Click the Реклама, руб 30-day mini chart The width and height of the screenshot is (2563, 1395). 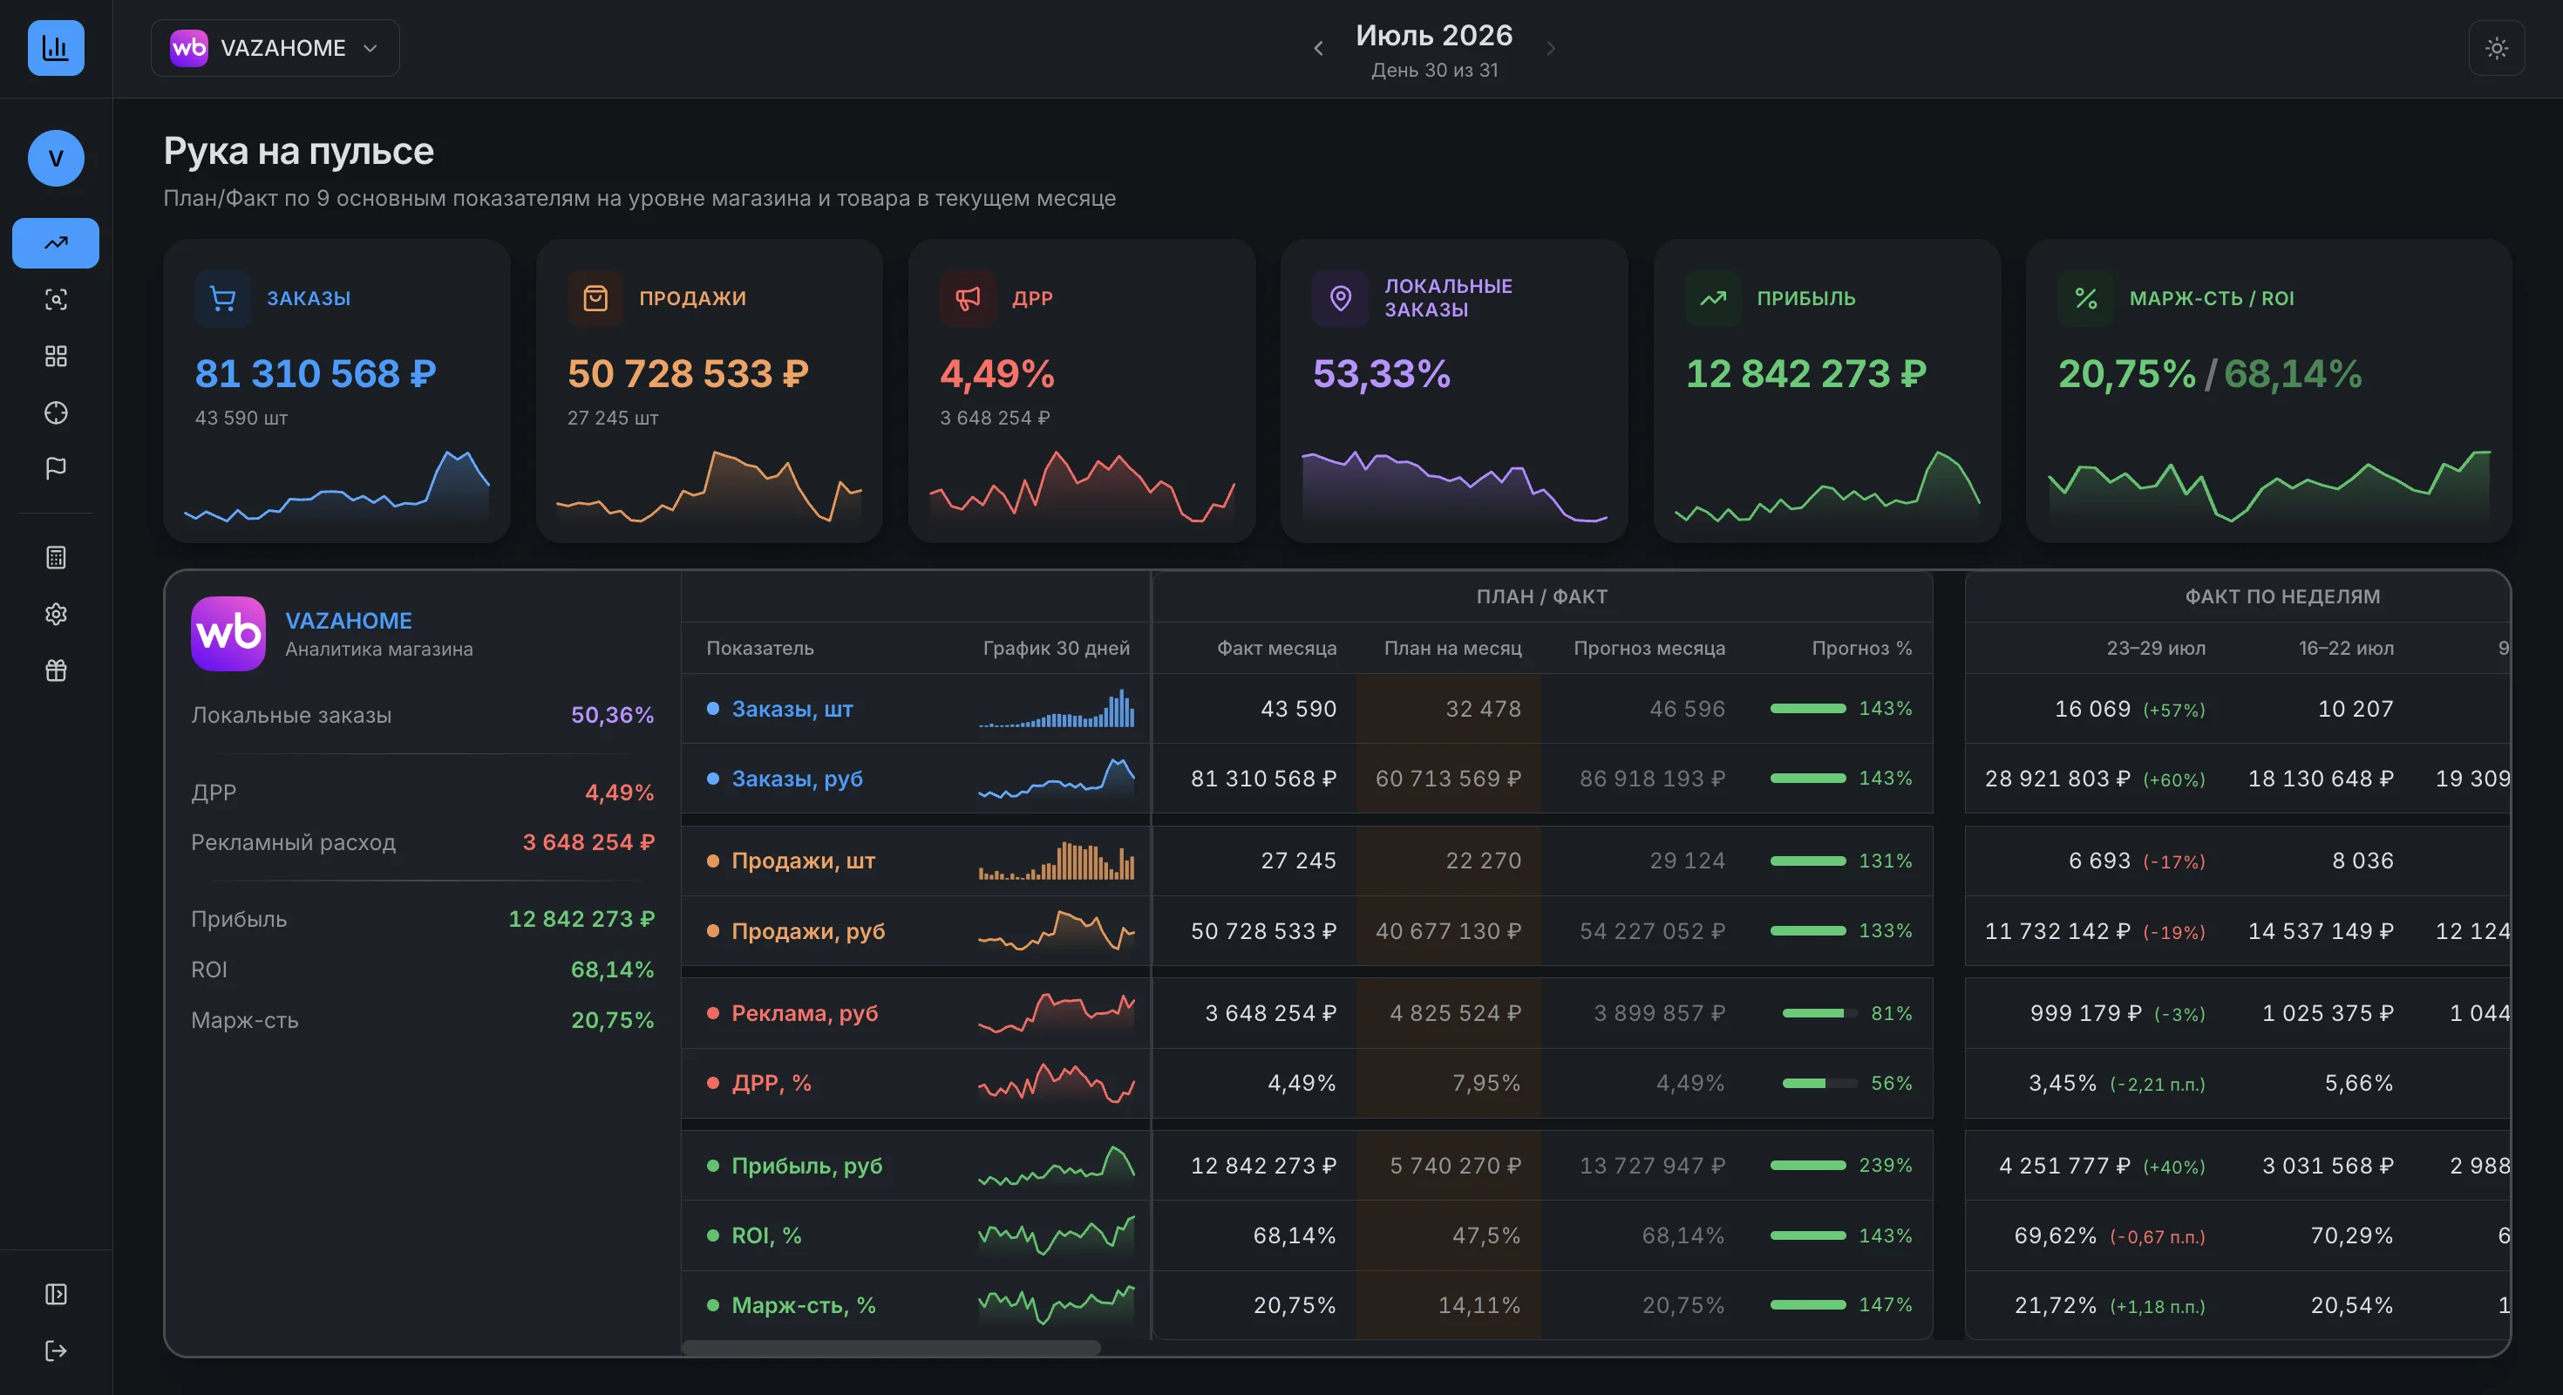click(x=1056, y=1013)
